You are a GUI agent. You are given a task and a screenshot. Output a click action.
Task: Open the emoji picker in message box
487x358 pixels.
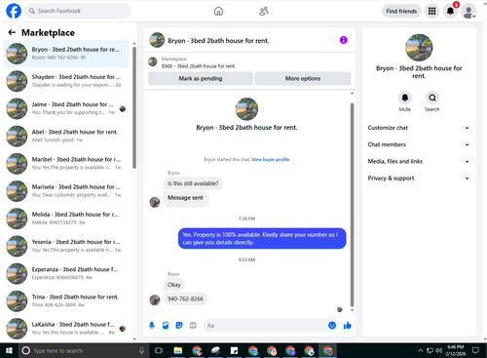(x=332, y=325)
